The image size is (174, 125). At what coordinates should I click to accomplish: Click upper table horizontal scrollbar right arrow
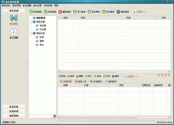point(169,71)
